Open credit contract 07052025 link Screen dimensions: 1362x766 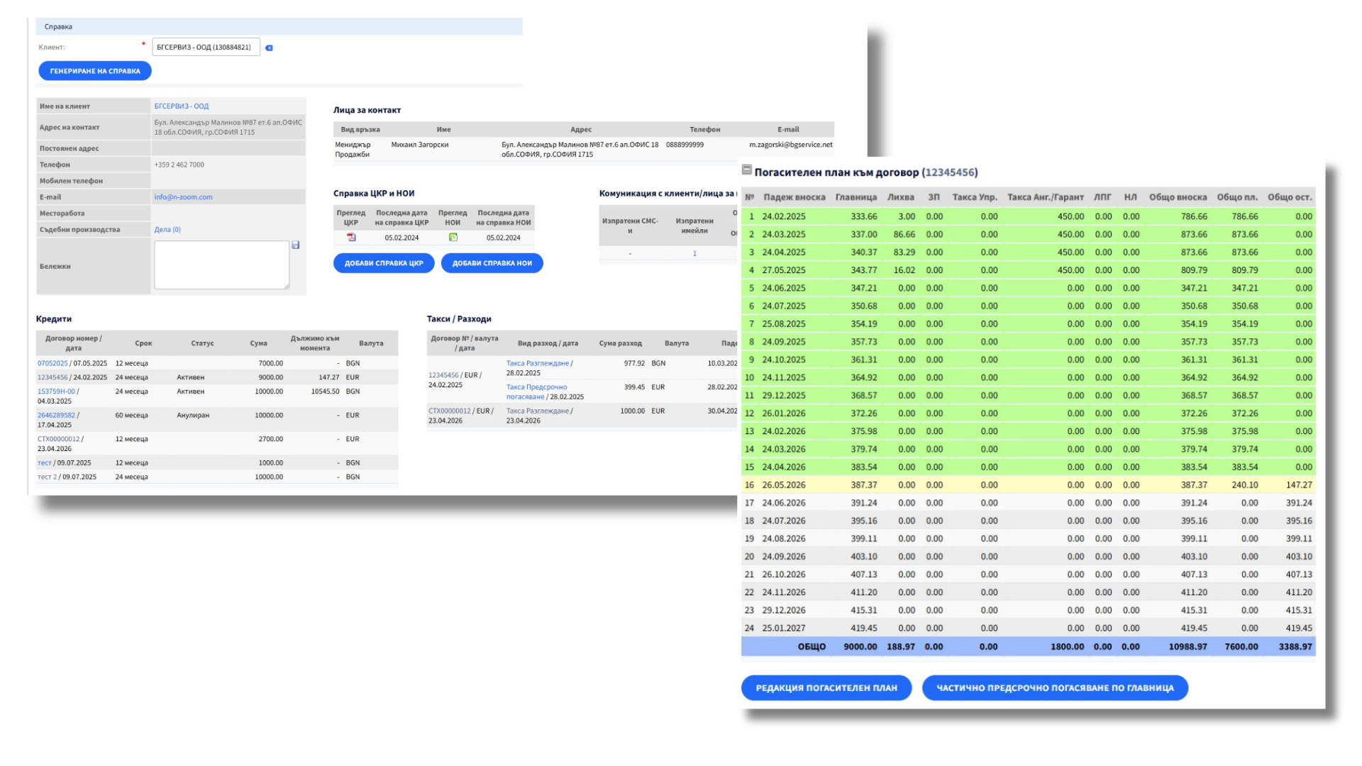tap(52, 363)
